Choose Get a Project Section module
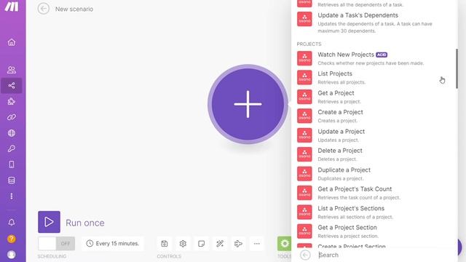This screenshot has height=262, width=466. (374, 231)
